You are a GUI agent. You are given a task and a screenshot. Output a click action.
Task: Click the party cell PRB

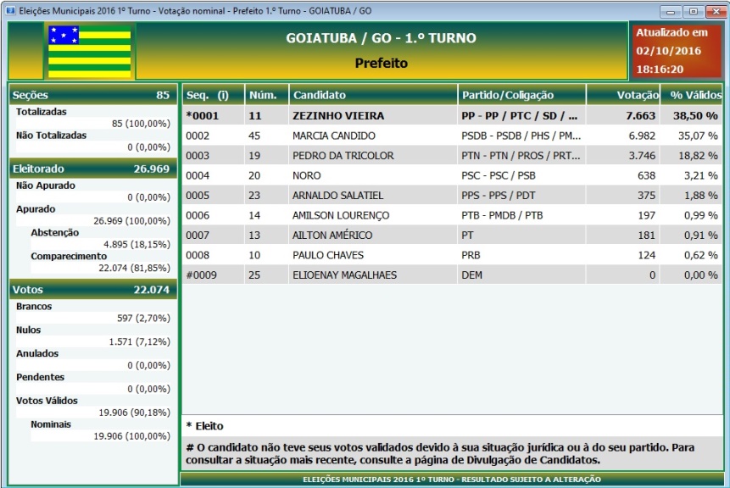pyautogui.click(x=471, y=255)
